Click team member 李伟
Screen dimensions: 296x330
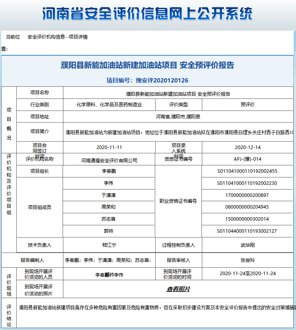pos(109,183)
